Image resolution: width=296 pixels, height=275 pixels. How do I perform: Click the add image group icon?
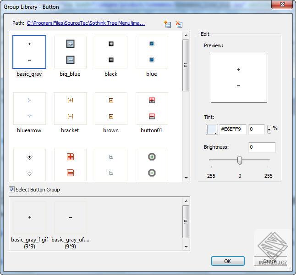click(167, 24)
